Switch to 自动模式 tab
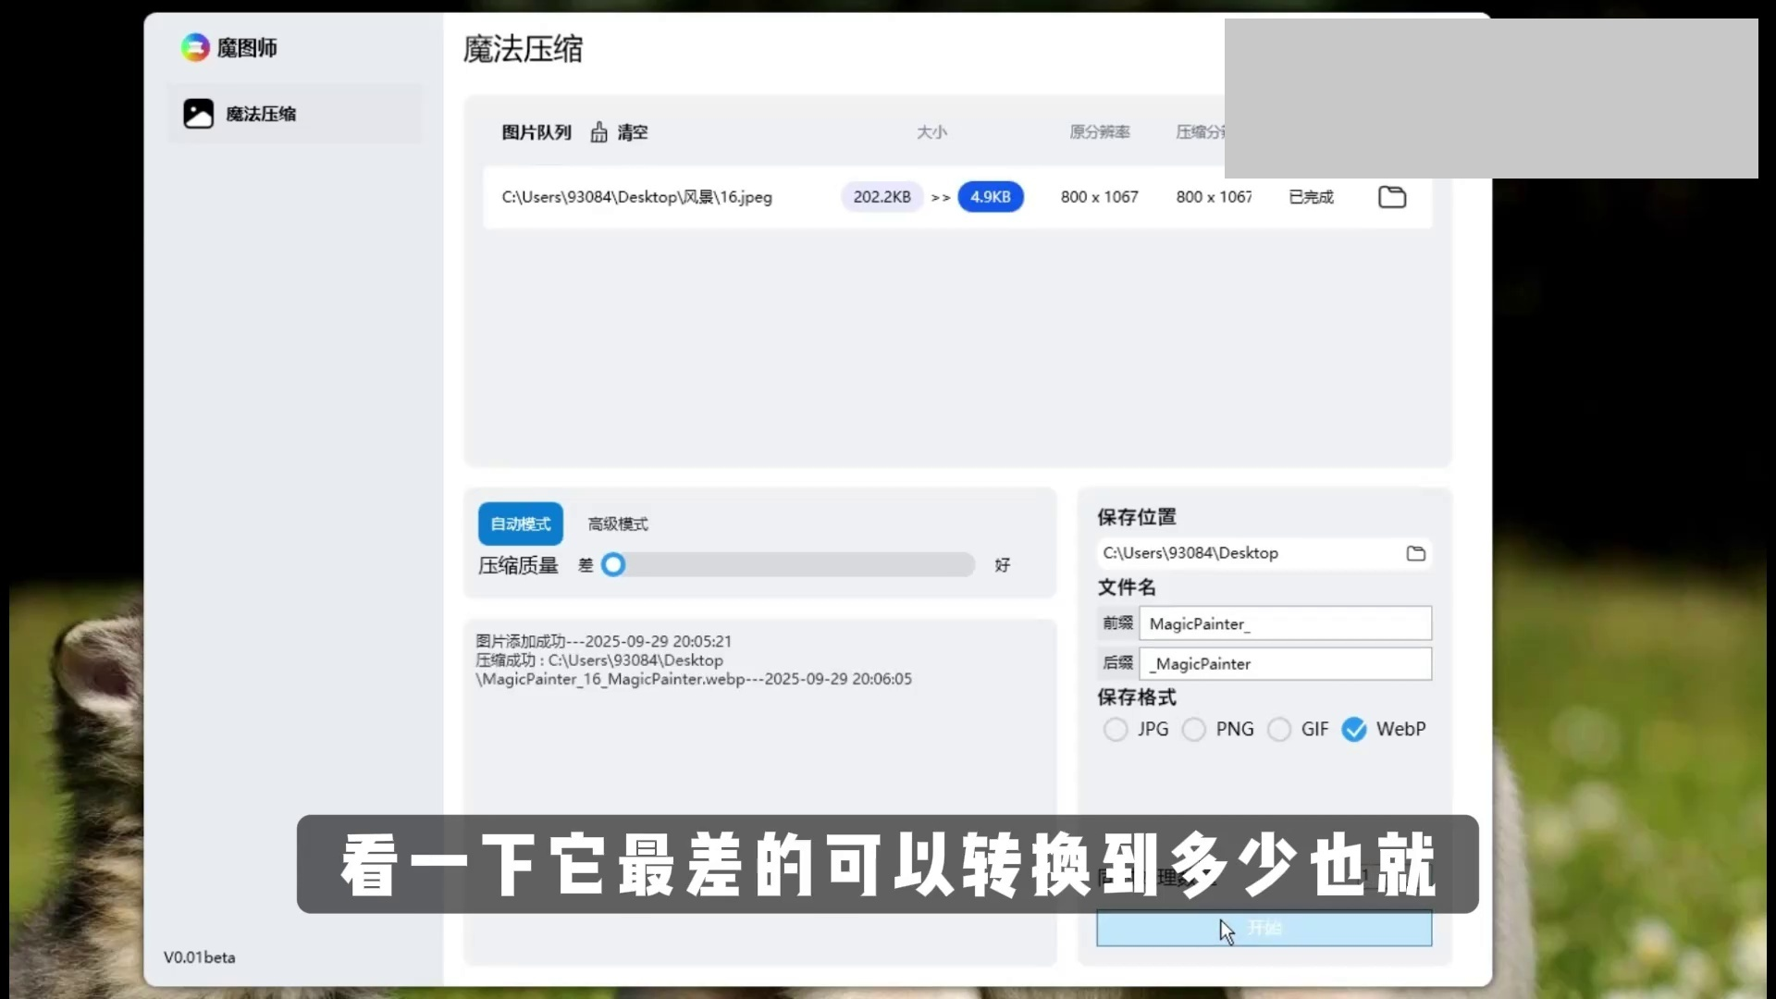Image resolution: width=1776 pixels, height=999 pixels. pyautogui.click(x=520, y=524)
